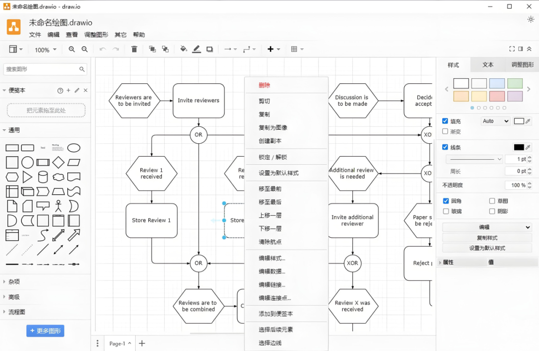Select the light blue style swatch
This screenshot has width=539, height=351.
pos(497,83)
